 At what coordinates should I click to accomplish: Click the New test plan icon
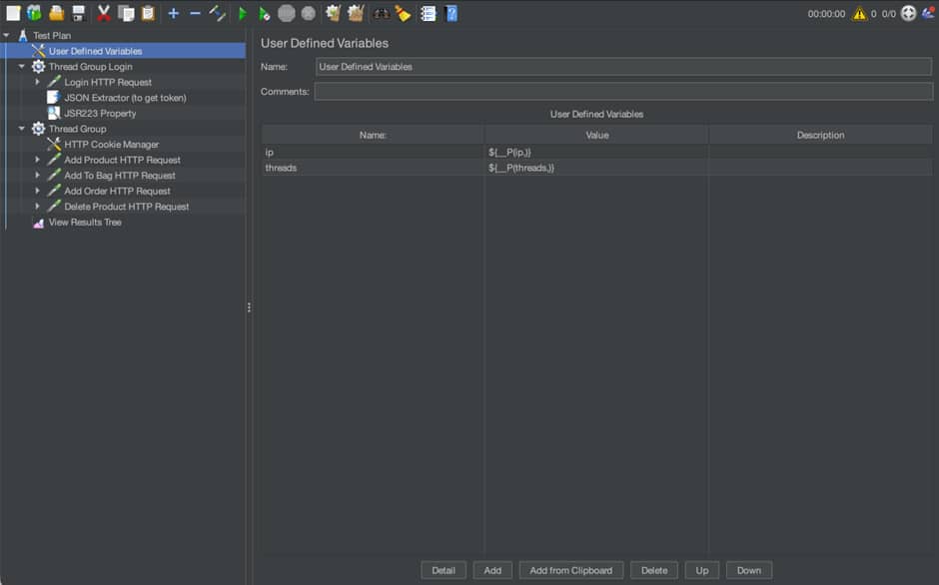(13, 13)
